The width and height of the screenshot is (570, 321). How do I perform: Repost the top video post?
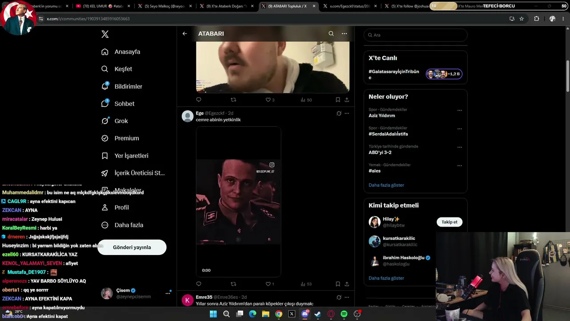point(233,100)
